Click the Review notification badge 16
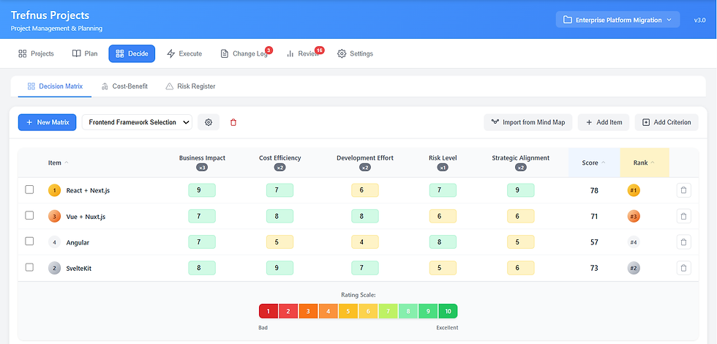 [319, 50]
